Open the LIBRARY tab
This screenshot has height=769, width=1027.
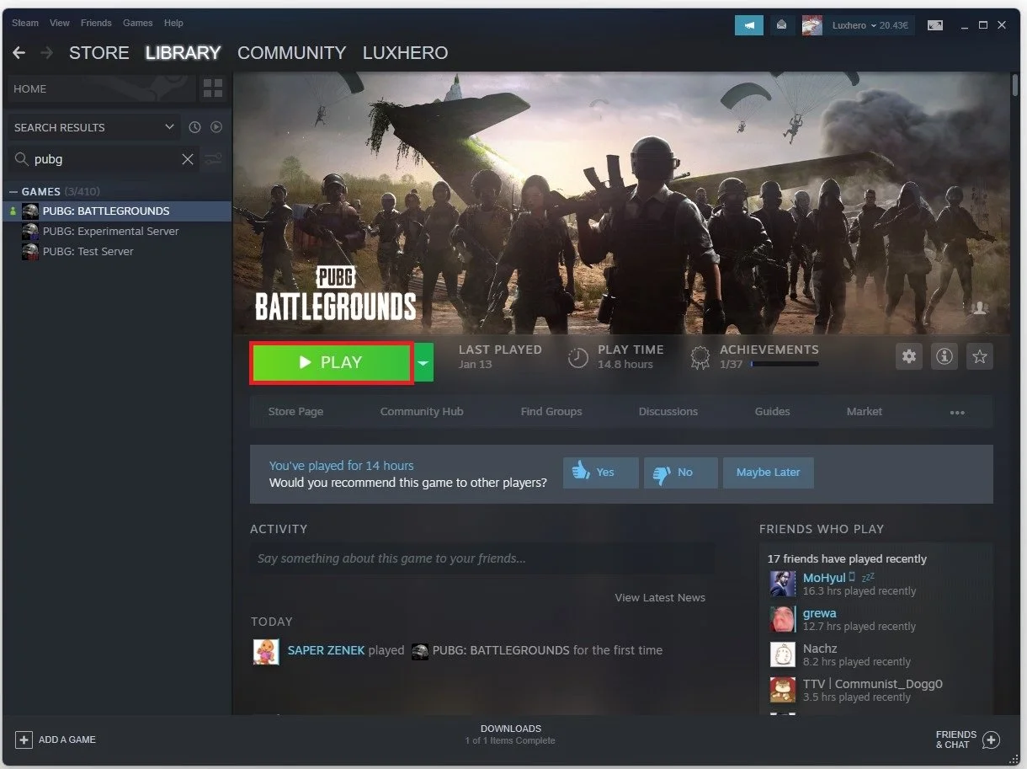(183, 53)
